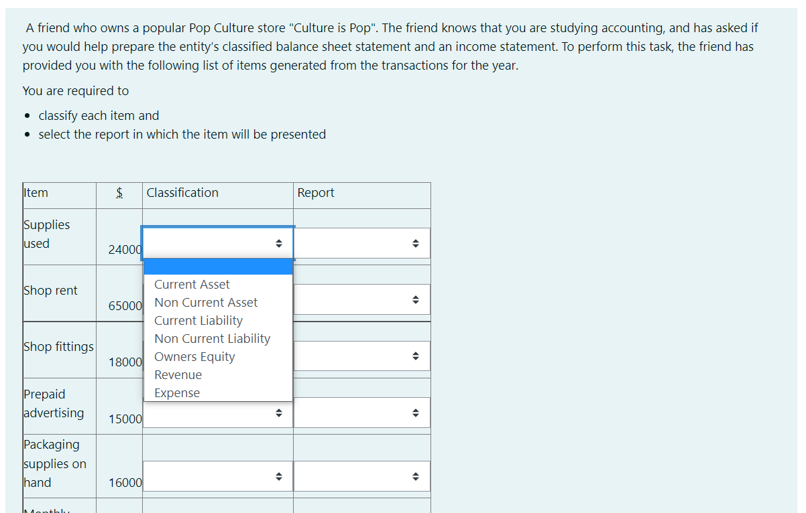
Task: Choose Non Current Asset option
Action: tap(206, 303)
